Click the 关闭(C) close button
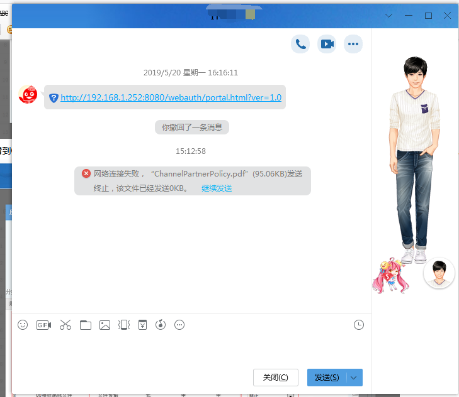 click(275, 378)
